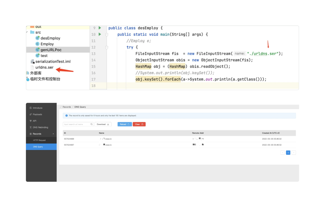Select DNS Query in the sidebar

[38, 147]
